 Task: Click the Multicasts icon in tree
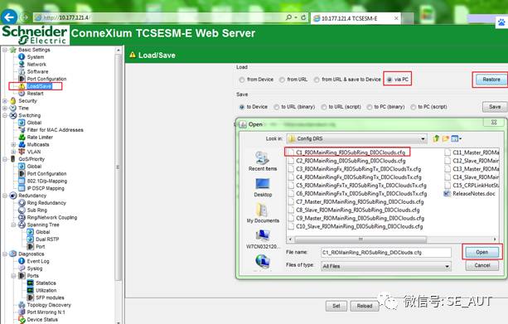[x=22, y=144]
